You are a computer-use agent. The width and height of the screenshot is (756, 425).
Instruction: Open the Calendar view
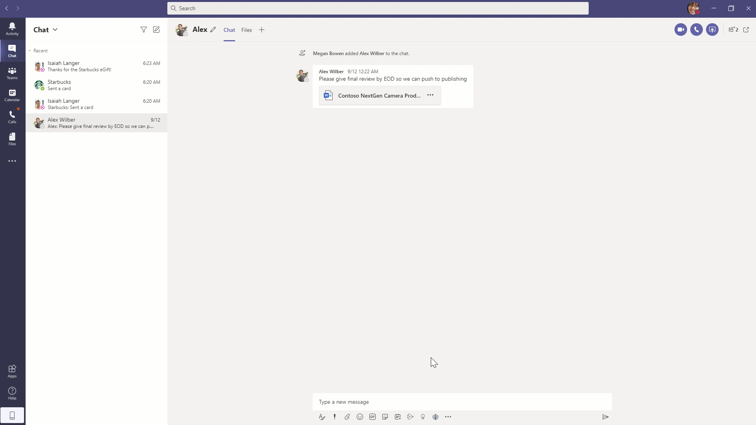click(12, 94)
